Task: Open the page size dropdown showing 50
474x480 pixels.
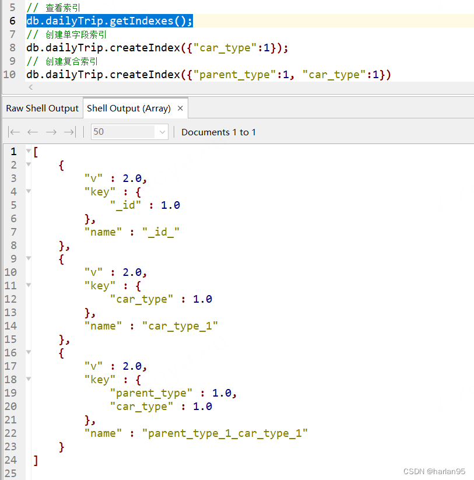Action: pyautogui.click(x=129, y=132)
